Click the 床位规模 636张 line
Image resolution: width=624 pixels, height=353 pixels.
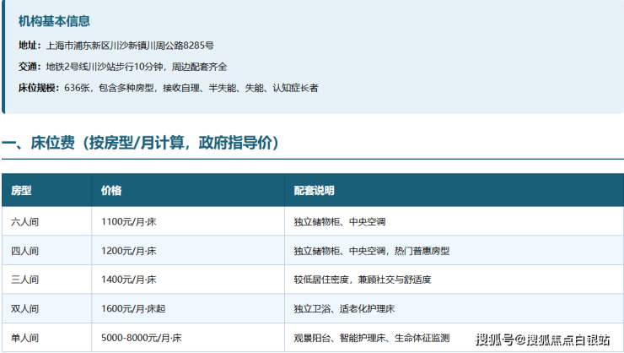coord(169,88)
